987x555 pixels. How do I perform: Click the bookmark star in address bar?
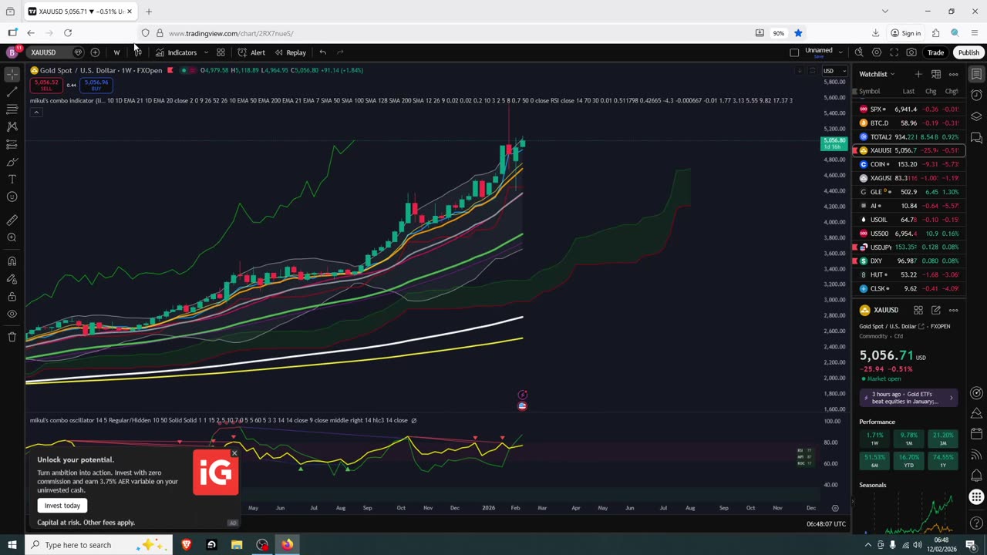coord(798,33)
